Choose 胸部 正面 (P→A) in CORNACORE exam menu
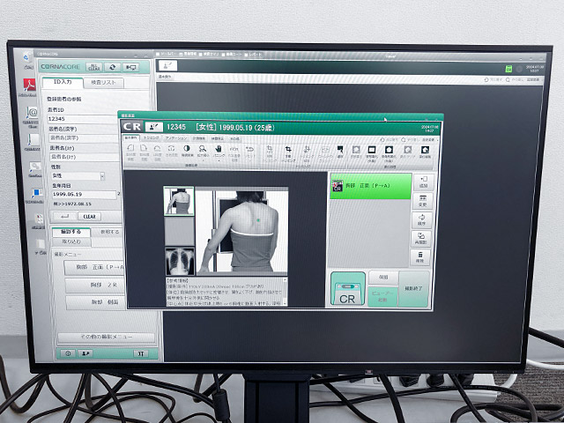This screenshot has height=423, width=564. (94, 267)
